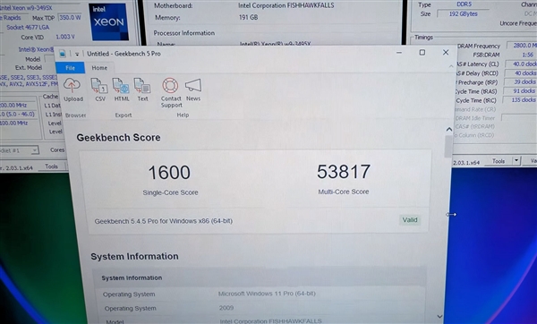Click the Microsoft Windows 11 Pro value
The height and width of the screenshot is (324, 537).
point(267,294)
